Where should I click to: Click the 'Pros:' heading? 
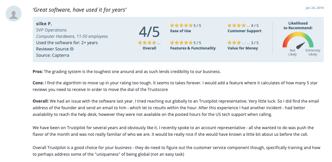pos(38,71)
